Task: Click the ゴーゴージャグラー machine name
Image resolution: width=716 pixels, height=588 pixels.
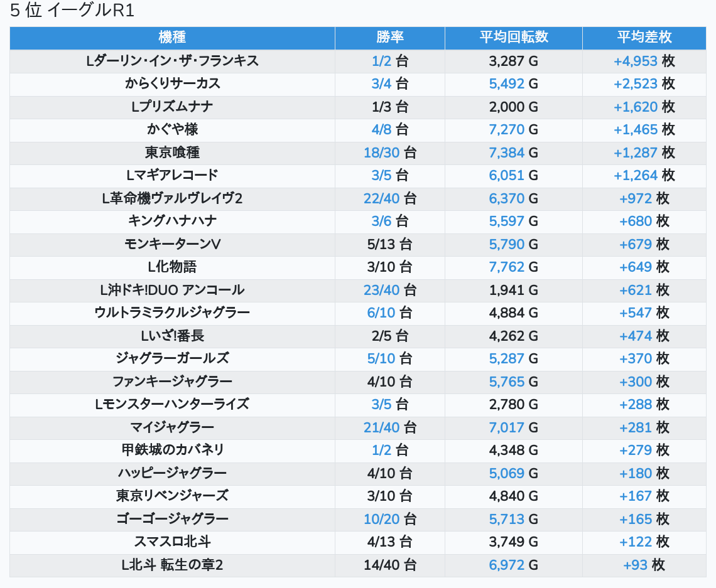Action: pos(172,519)
